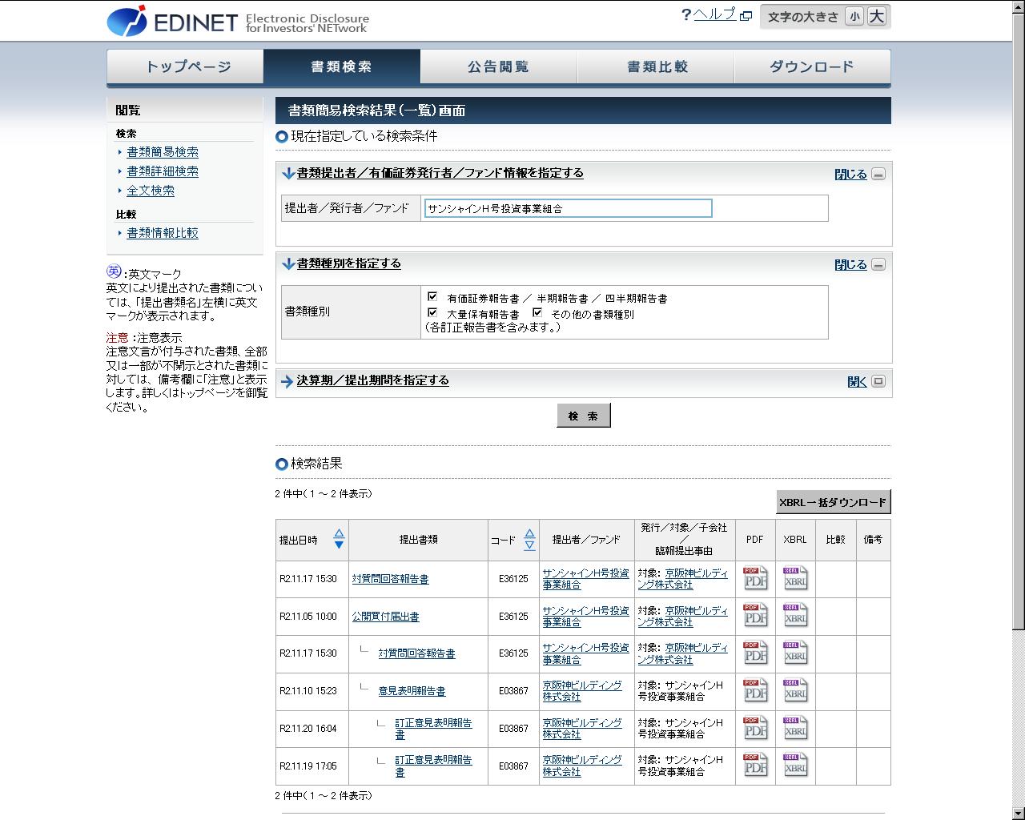The image size is (1025, 820).
Task: Open 訂正意見表明報告書 link dated R2.11.20
Action: (433, 729)
